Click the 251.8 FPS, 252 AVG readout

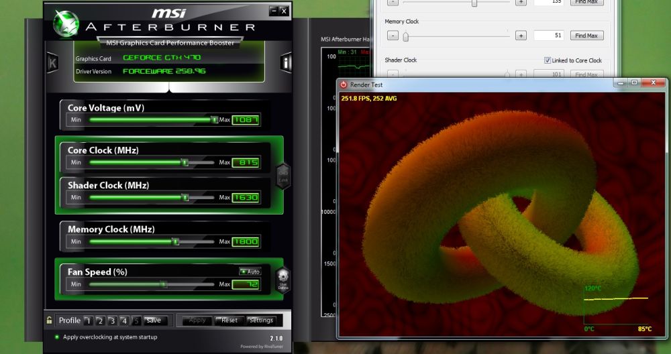[x=369, y=99]
